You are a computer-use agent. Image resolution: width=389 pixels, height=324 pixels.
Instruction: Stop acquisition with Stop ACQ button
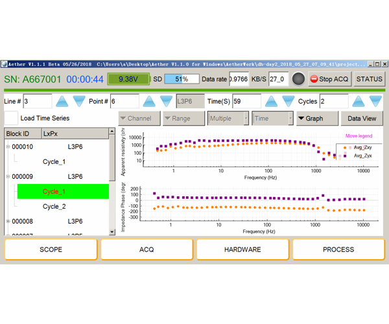330,79
